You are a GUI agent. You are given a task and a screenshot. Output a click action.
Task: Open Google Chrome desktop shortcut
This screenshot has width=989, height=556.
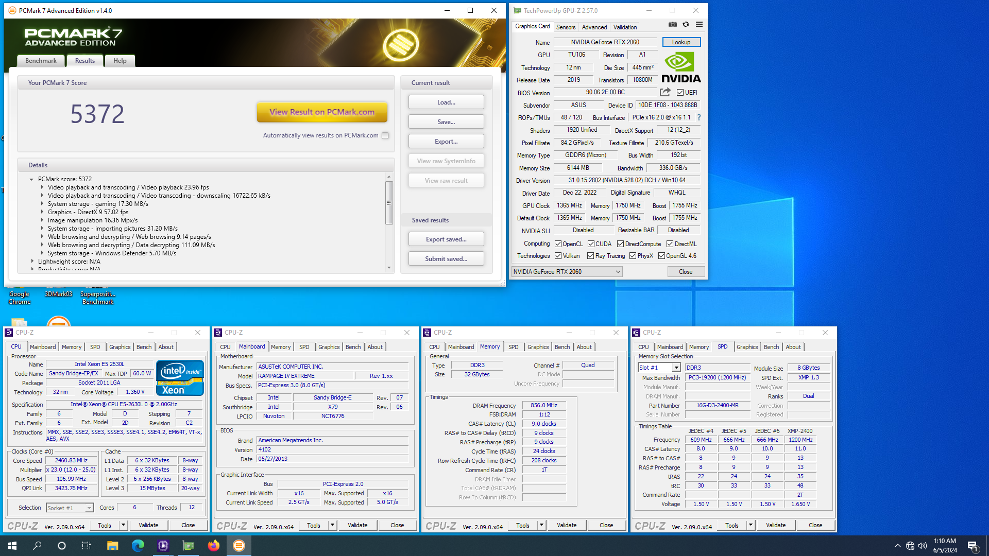(x=19, y=298)
